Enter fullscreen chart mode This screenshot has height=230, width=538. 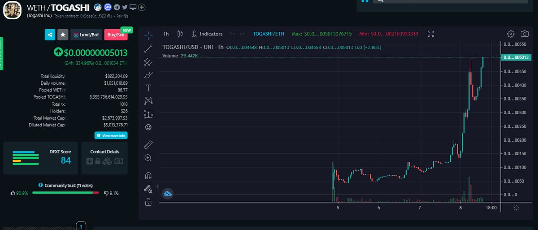tap(431, 34)
